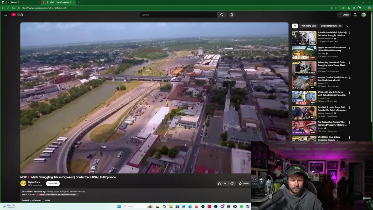
Task: Subscribe to Alpha Docs channel
Action: click(x=53, y=183)
